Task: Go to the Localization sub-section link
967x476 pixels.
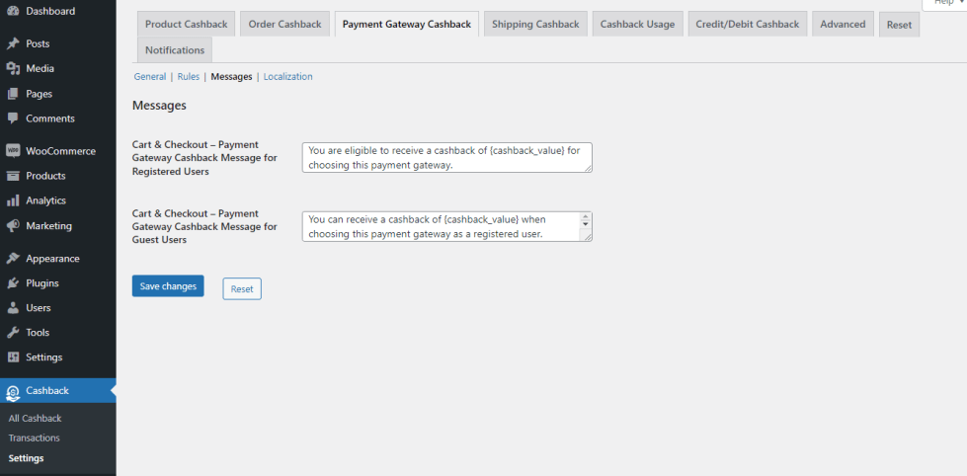Action: pyautogui.click(x=287, y=76)
